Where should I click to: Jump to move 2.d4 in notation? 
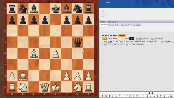coord(110,36)
